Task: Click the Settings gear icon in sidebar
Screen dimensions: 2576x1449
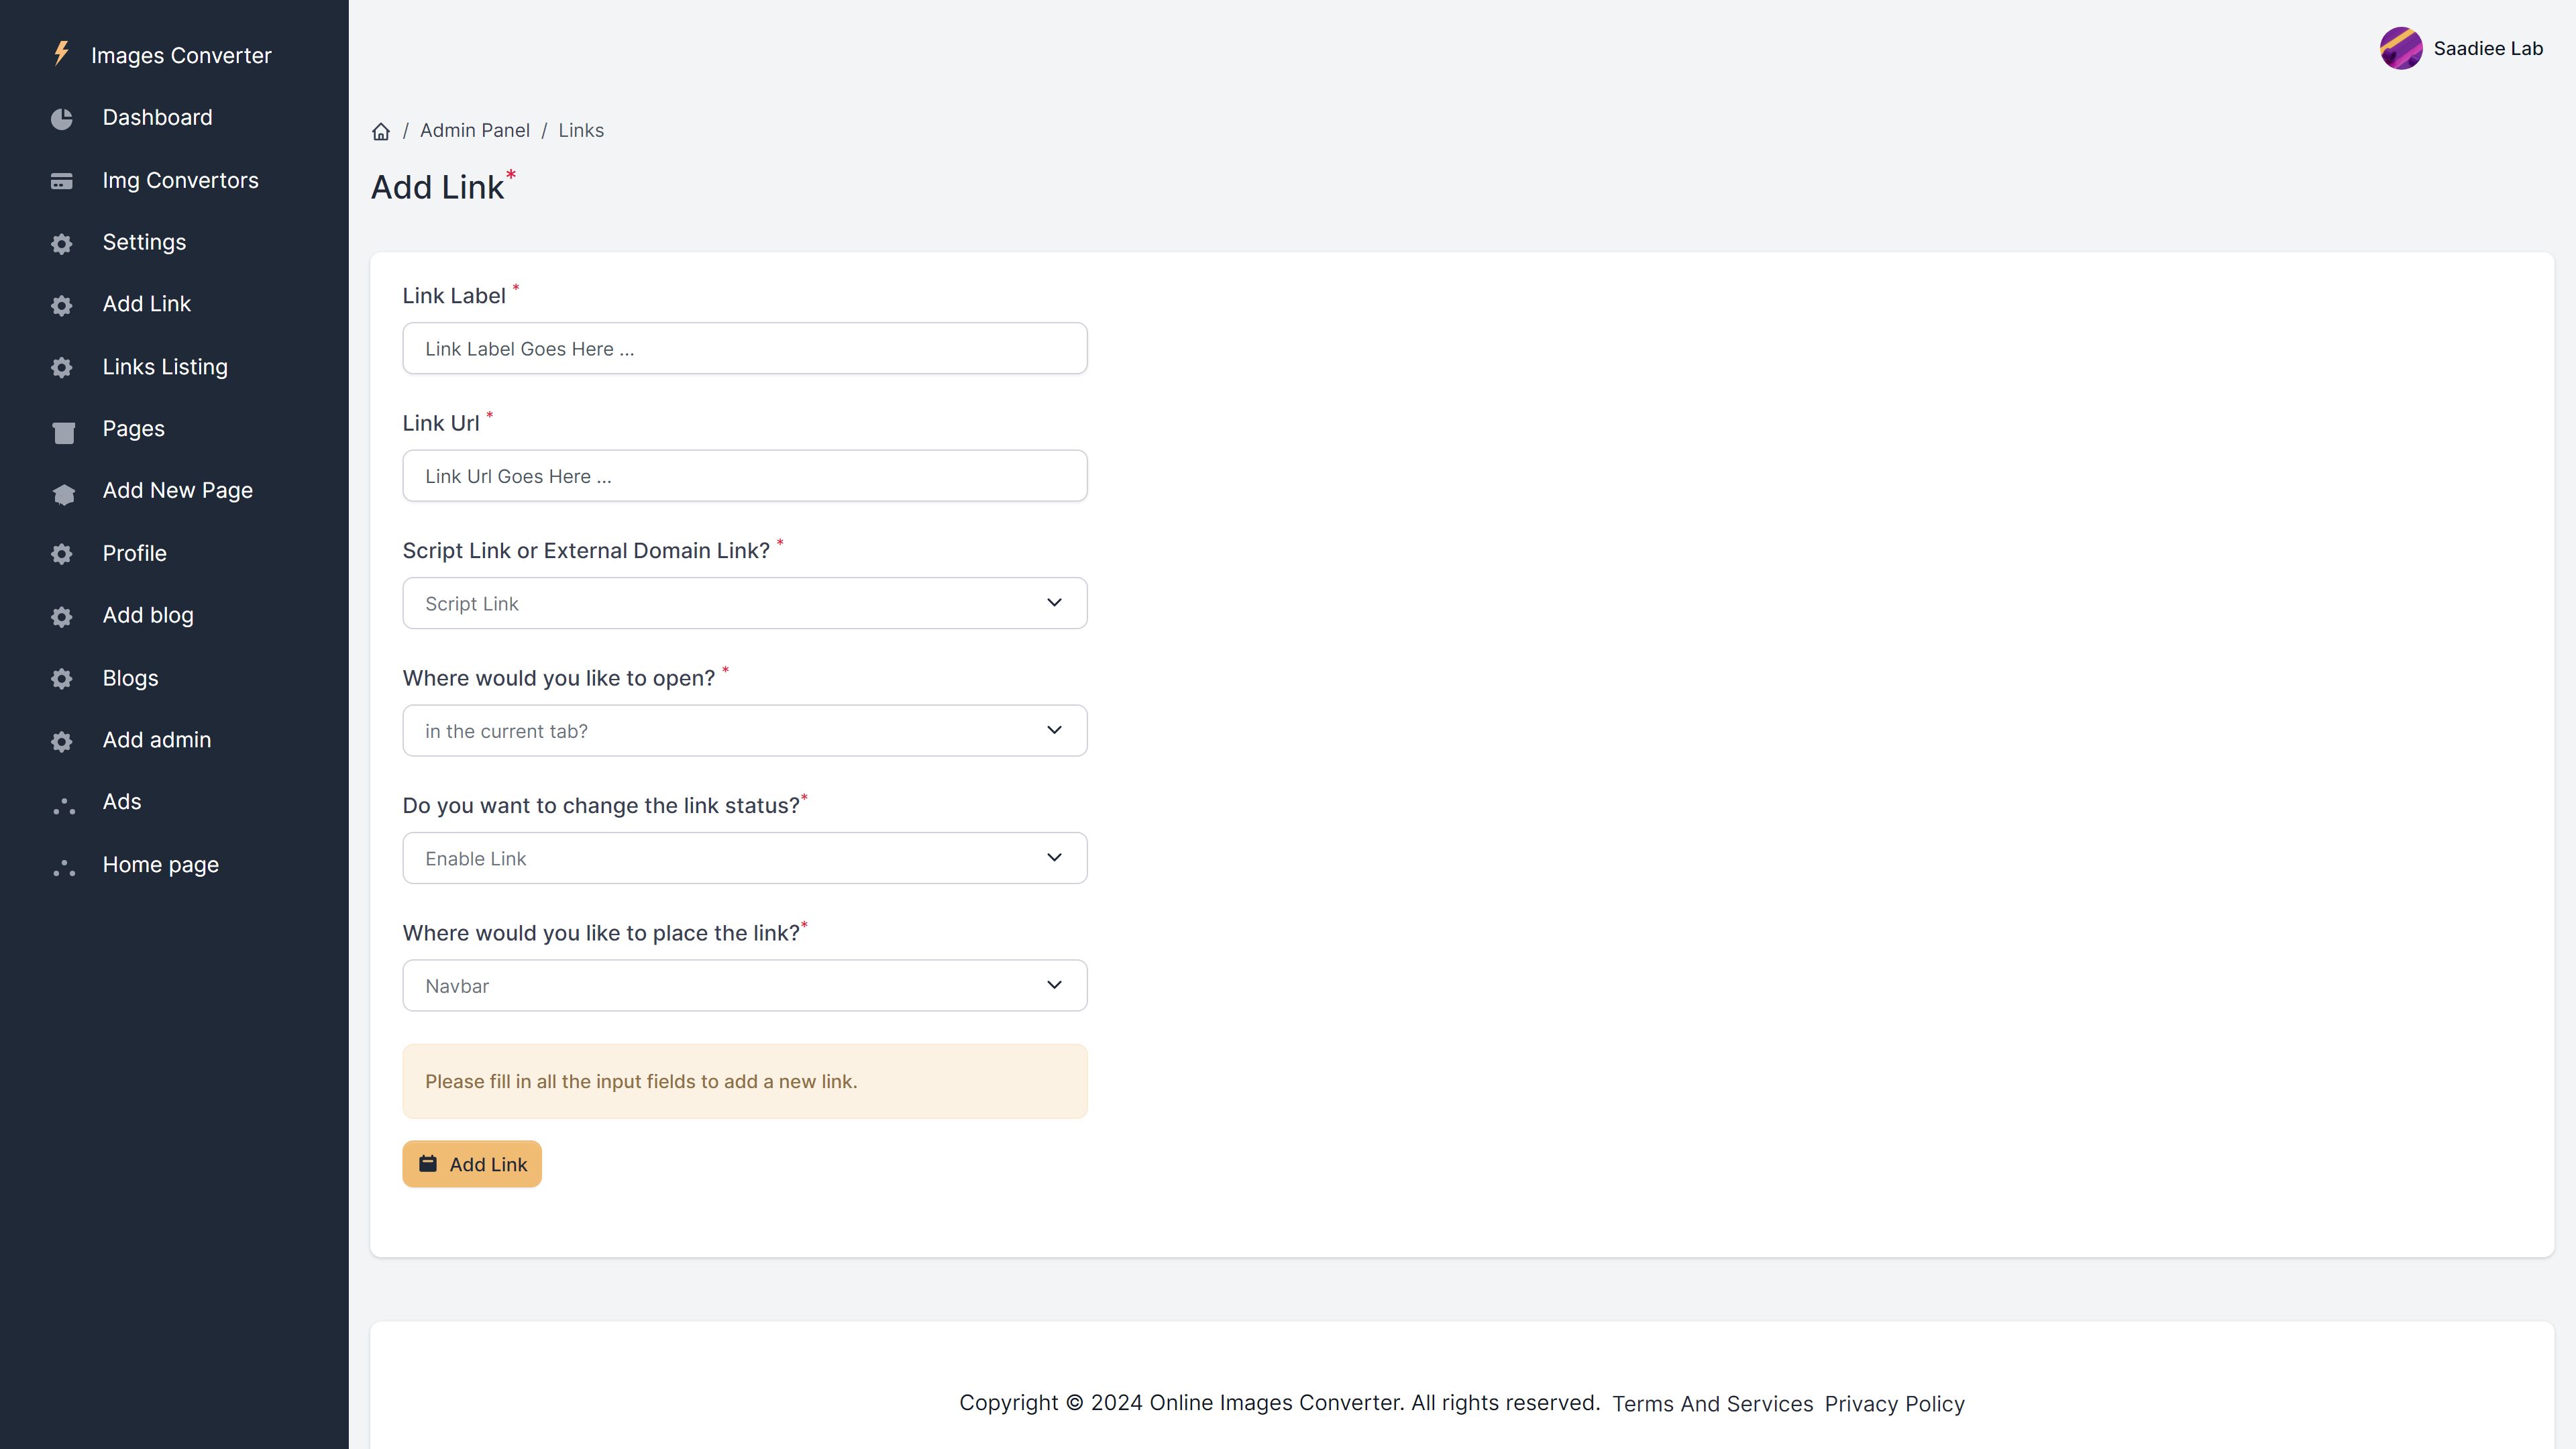Action: pos(62,244)
